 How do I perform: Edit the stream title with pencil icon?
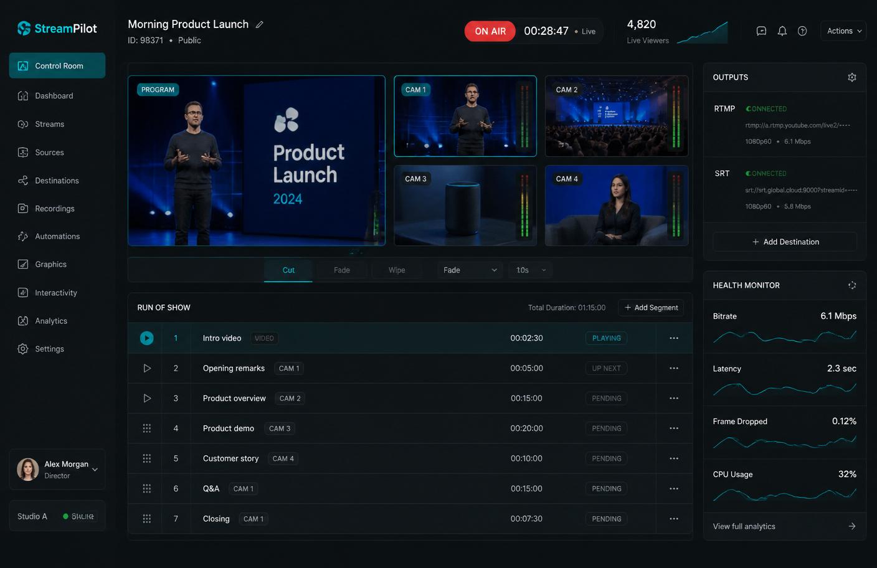[x=260, y=25]
